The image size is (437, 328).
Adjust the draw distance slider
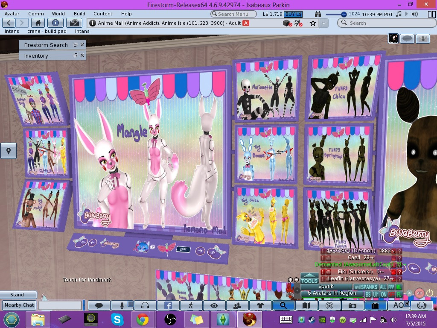pos(336,14)
